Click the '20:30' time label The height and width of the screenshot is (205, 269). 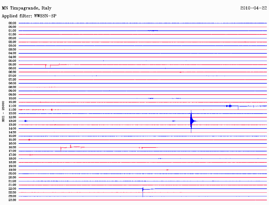click(12, 177)
